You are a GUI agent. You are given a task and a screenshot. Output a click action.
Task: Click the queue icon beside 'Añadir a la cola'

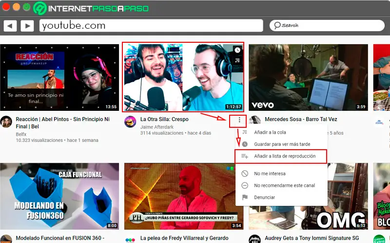[245, 132]
